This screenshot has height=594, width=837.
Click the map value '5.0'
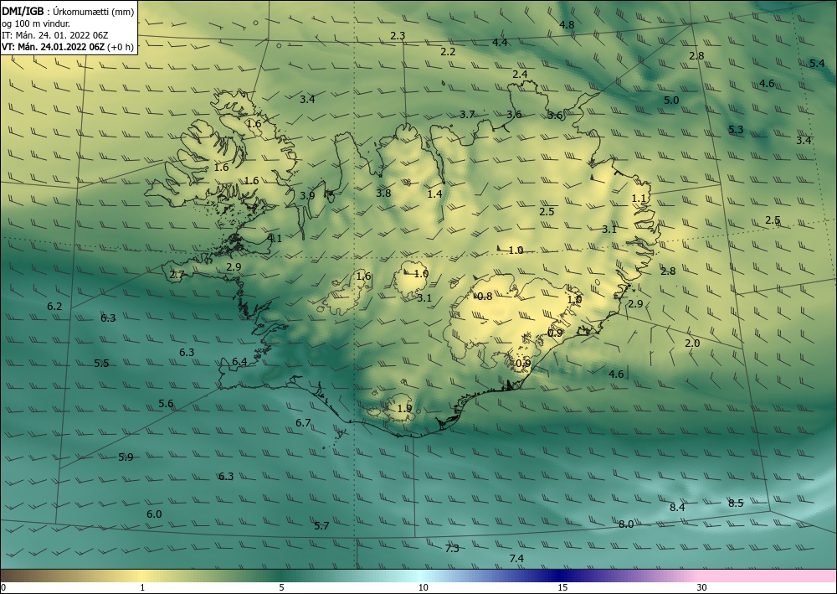pos(671,100)
